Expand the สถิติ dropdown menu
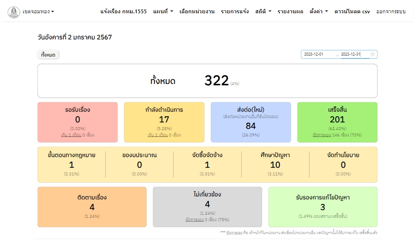415x240 pixels. [263, 12]
